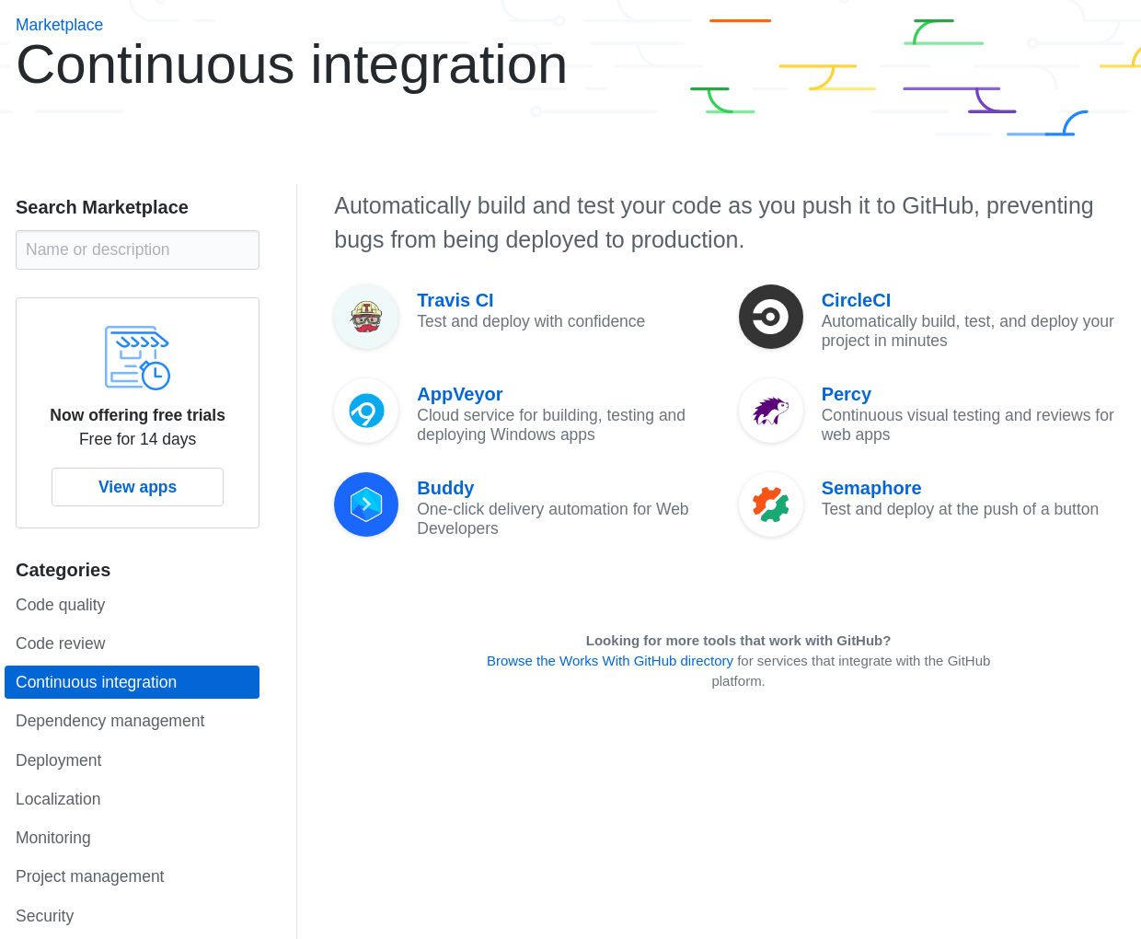Browse the Works With GitHub directory
Viewport: 1141px width, 939px height.
click(x=610, y=660)
